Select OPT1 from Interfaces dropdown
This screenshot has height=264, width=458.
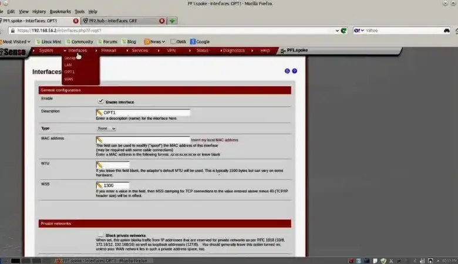[69, 72]
